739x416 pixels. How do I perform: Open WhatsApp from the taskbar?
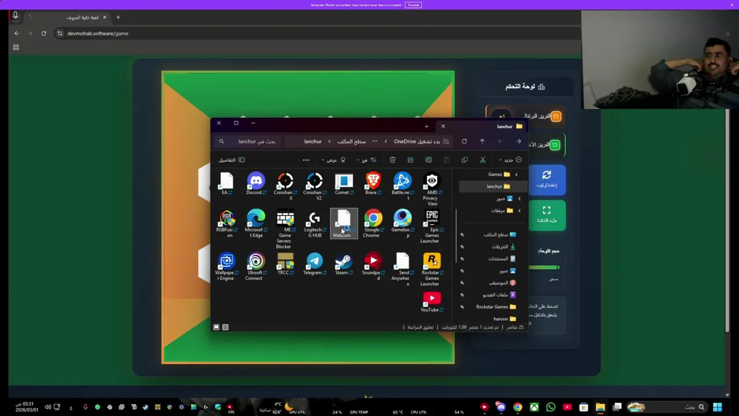point(550,407)
